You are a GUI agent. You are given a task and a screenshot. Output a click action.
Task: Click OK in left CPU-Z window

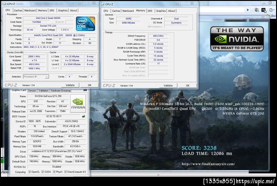pyautogui.click(x=90, y=85)
